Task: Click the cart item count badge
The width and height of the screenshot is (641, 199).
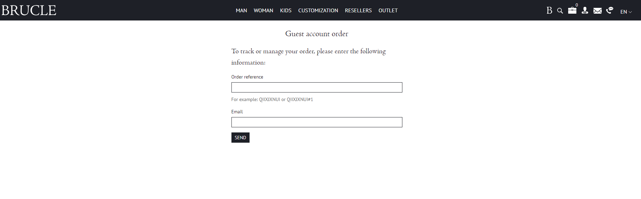Action: [x=577, y=5]
